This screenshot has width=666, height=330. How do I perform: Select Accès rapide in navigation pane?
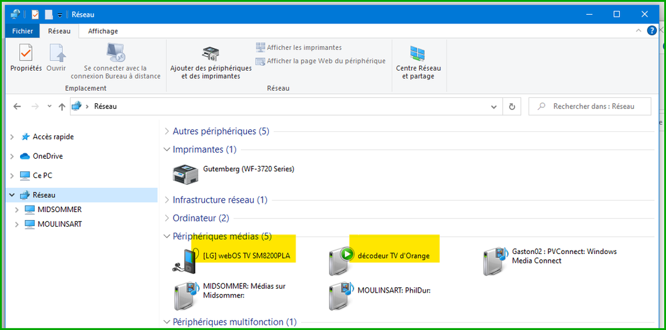point(53,137)
